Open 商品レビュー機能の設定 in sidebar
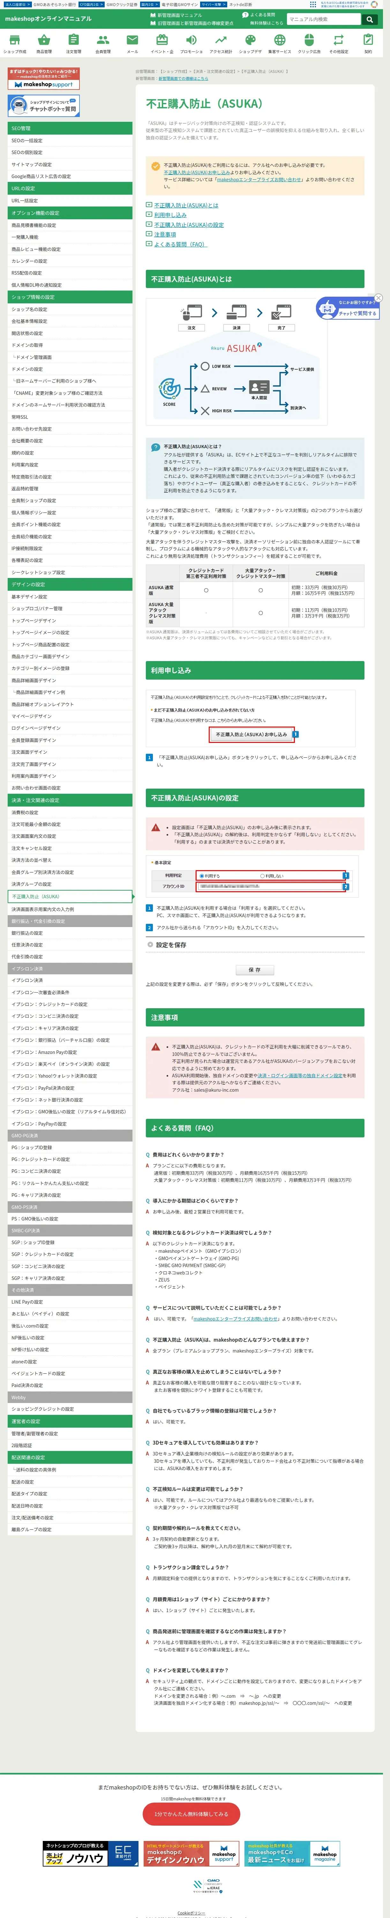 coord(70,249)
